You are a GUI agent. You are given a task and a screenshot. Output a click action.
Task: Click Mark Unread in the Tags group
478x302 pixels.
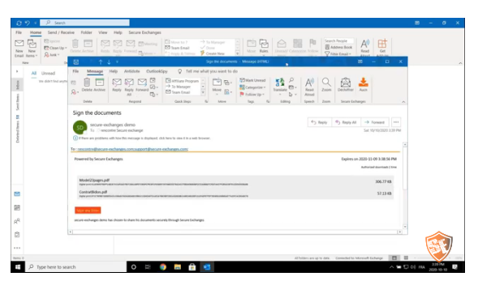[252, 80]
